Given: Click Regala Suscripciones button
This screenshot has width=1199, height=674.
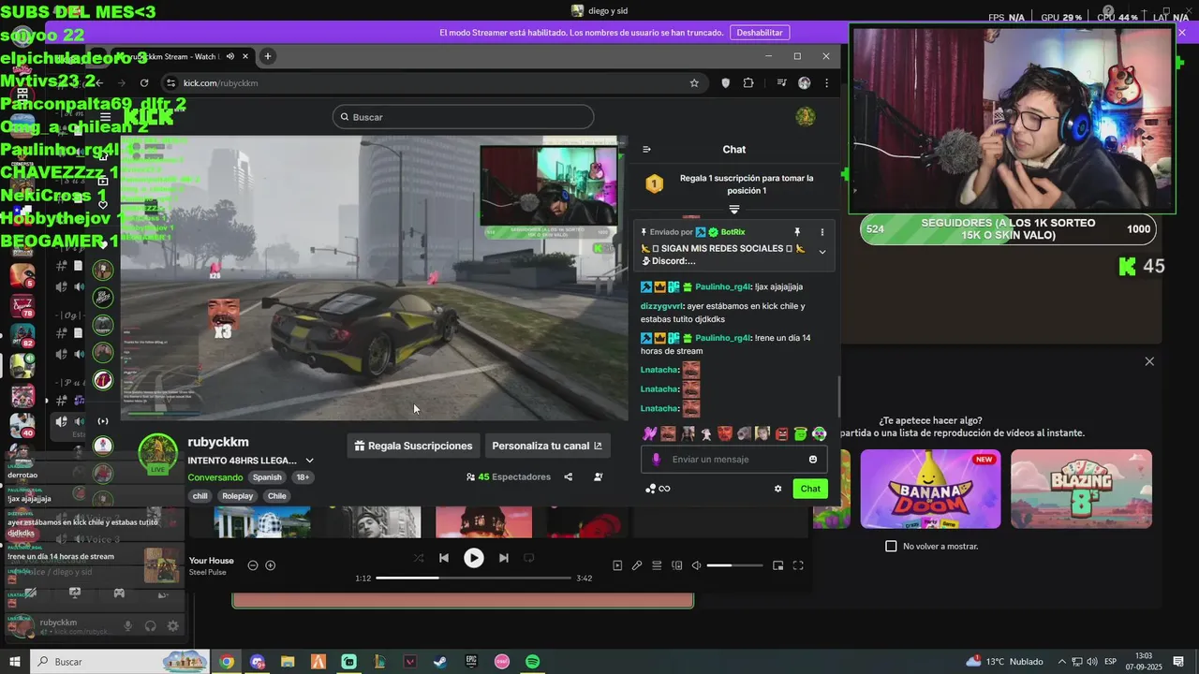Looking at the screenshot, I should pos(413,446).
